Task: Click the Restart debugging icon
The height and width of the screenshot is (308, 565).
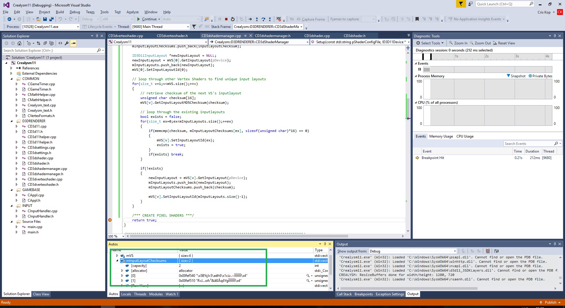Action: 233,19
